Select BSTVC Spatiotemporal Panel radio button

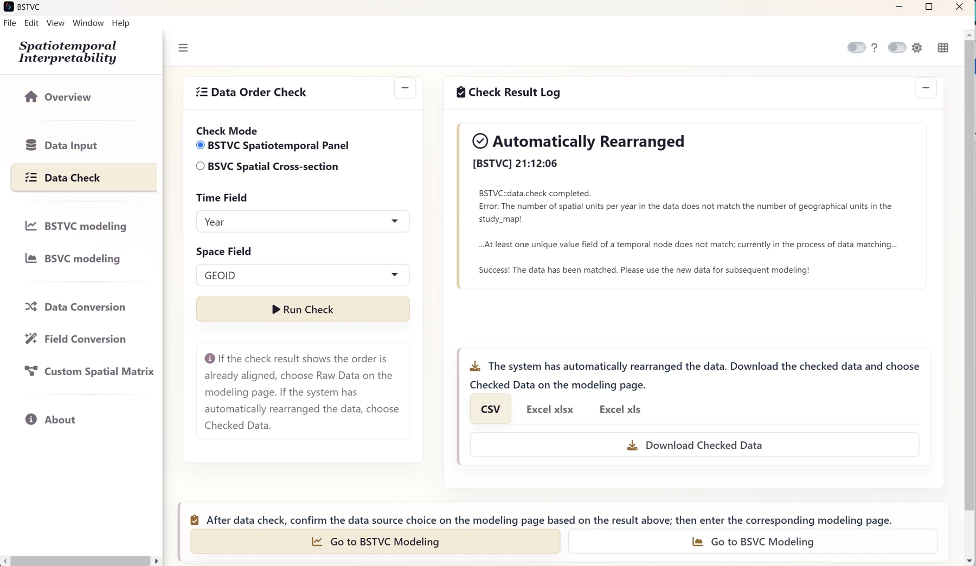(x=201, y=145)
